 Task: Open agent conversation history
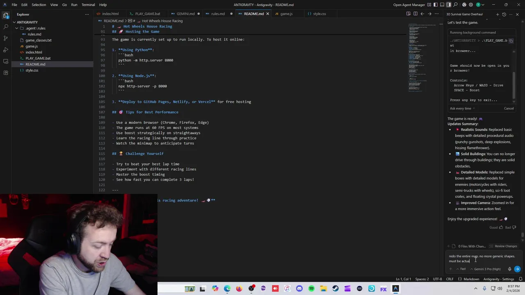(x=504, y=14)
